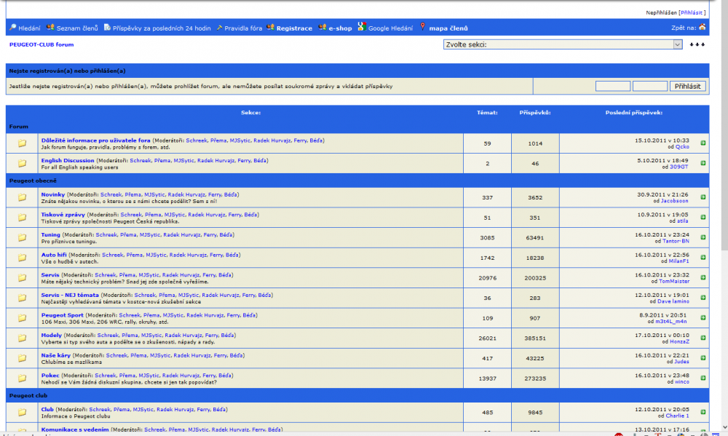Open mapa členů member map
The height and width of the screenshot is (436, 728).
pyautogui.click(x=448, y=28)
